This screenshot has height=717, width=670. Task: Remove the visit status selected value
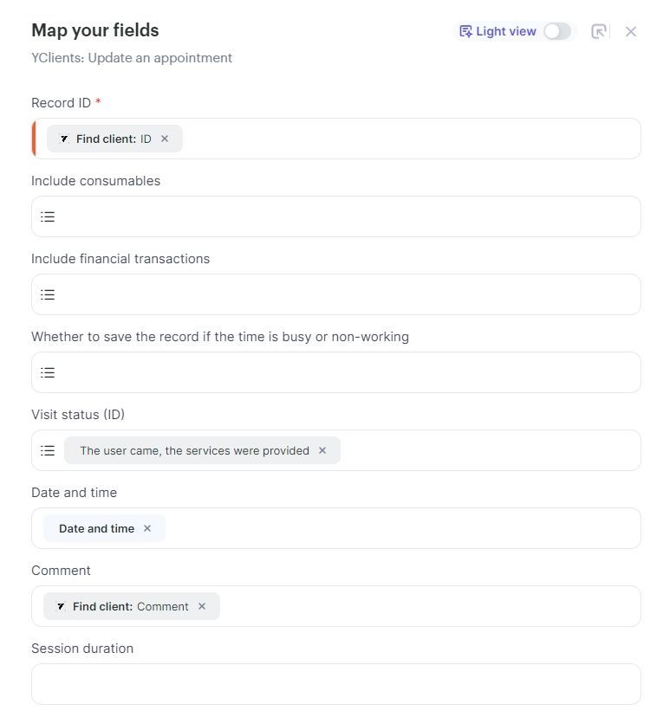322,450
